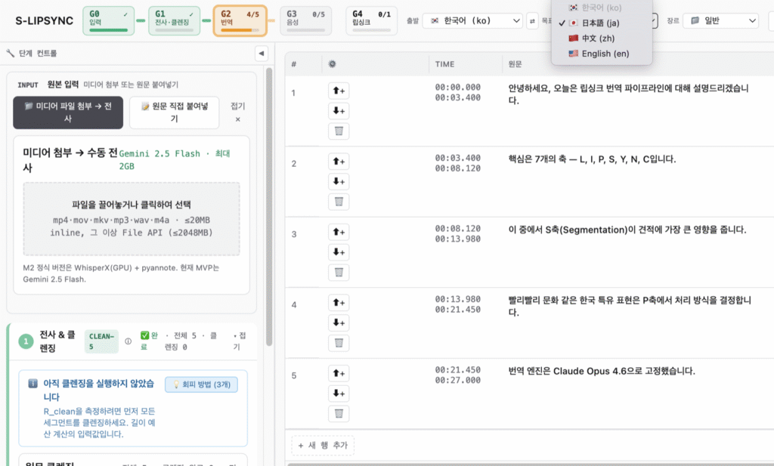Click timestamp 00:21.450 in row 5
The width and height of the screenshot is (774, 466).
(x=457, y=369)
